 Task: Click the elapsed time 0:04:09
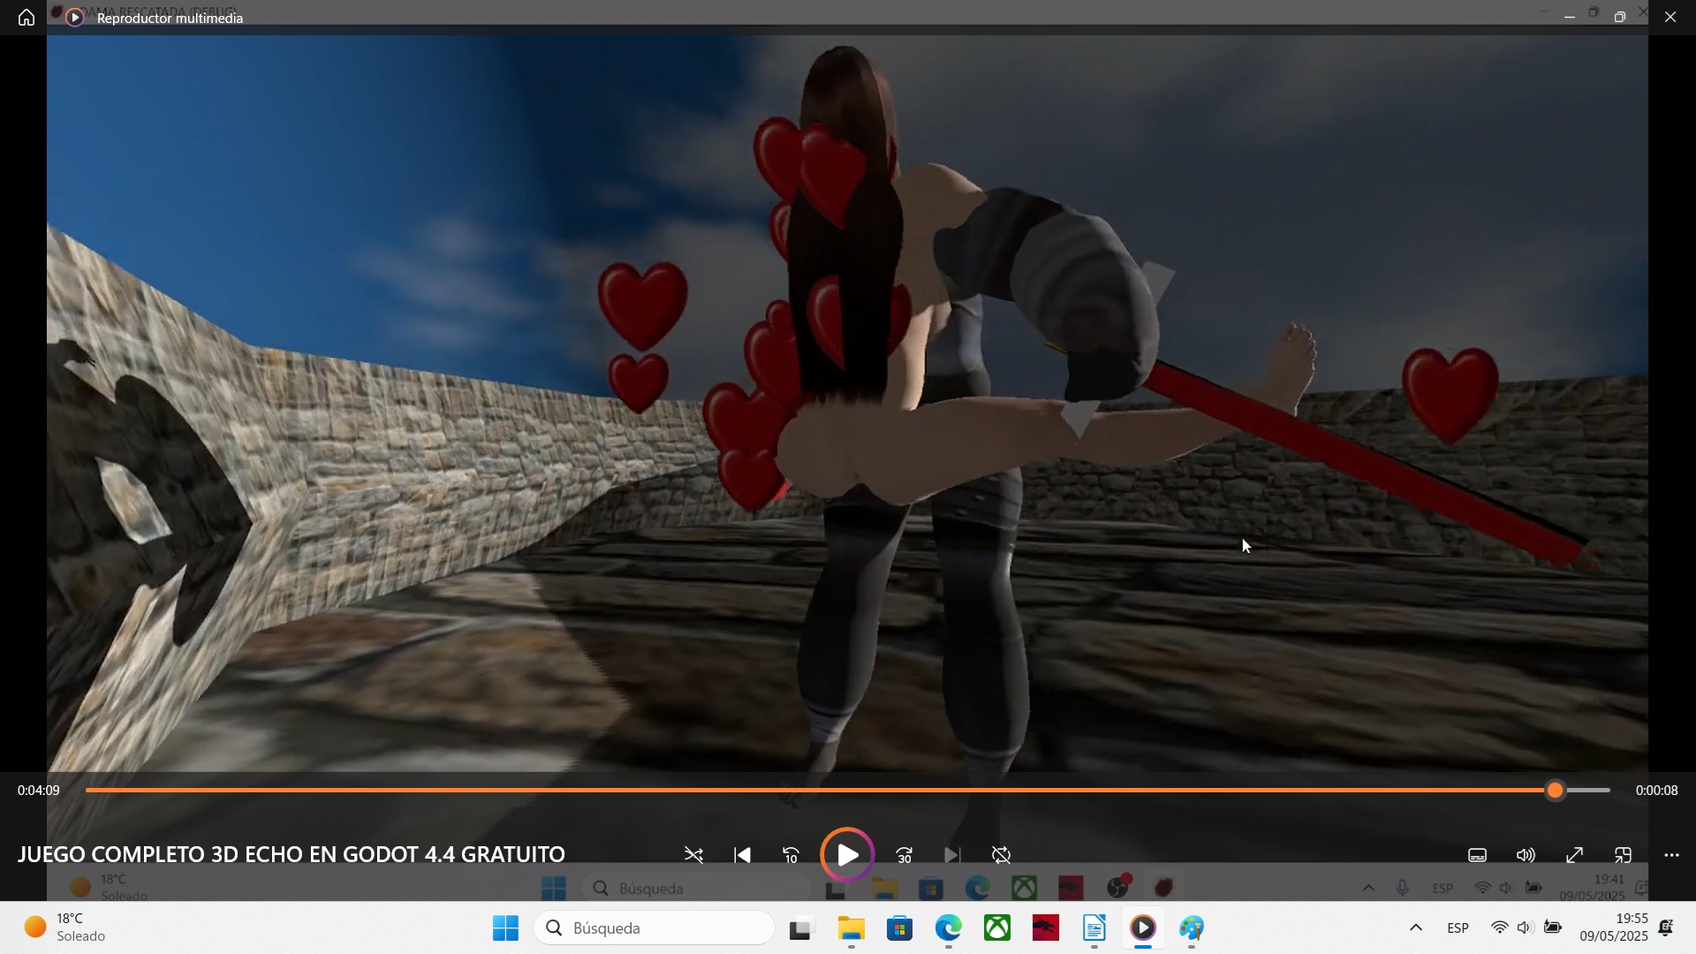point(39,791)
